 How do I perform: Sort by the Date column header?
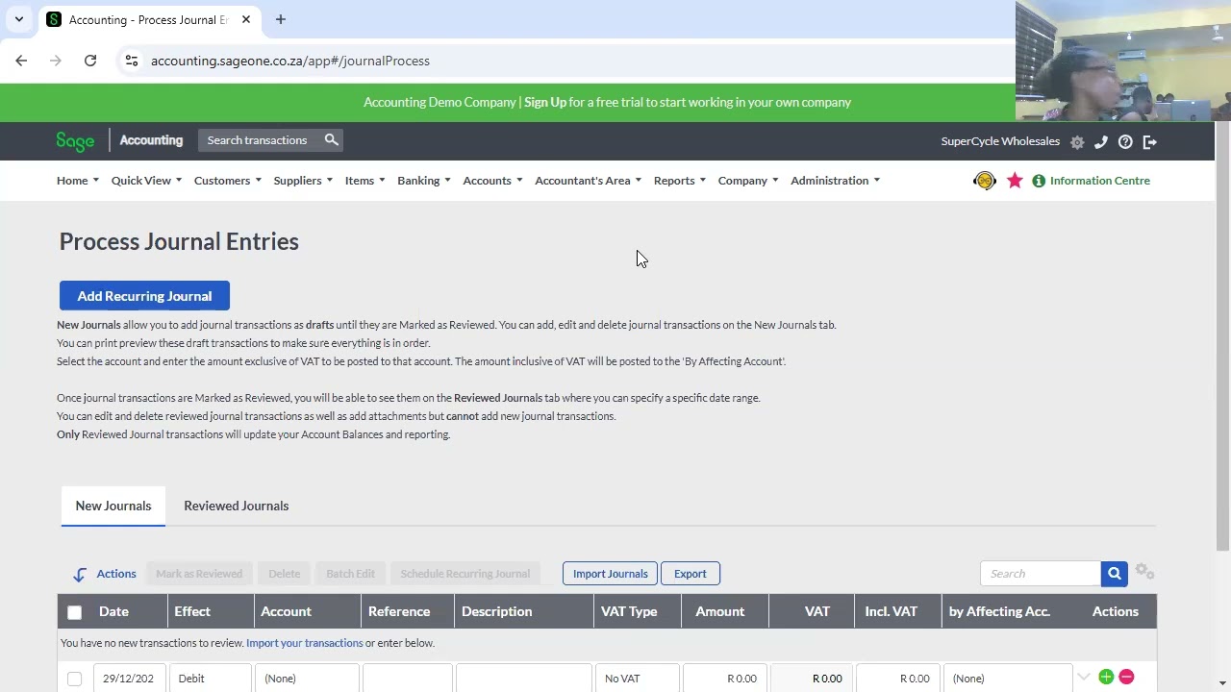(x=113, y=611)
